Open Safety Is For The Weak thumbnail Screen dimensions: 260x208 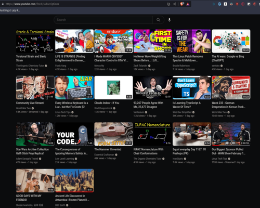[192, 41]
